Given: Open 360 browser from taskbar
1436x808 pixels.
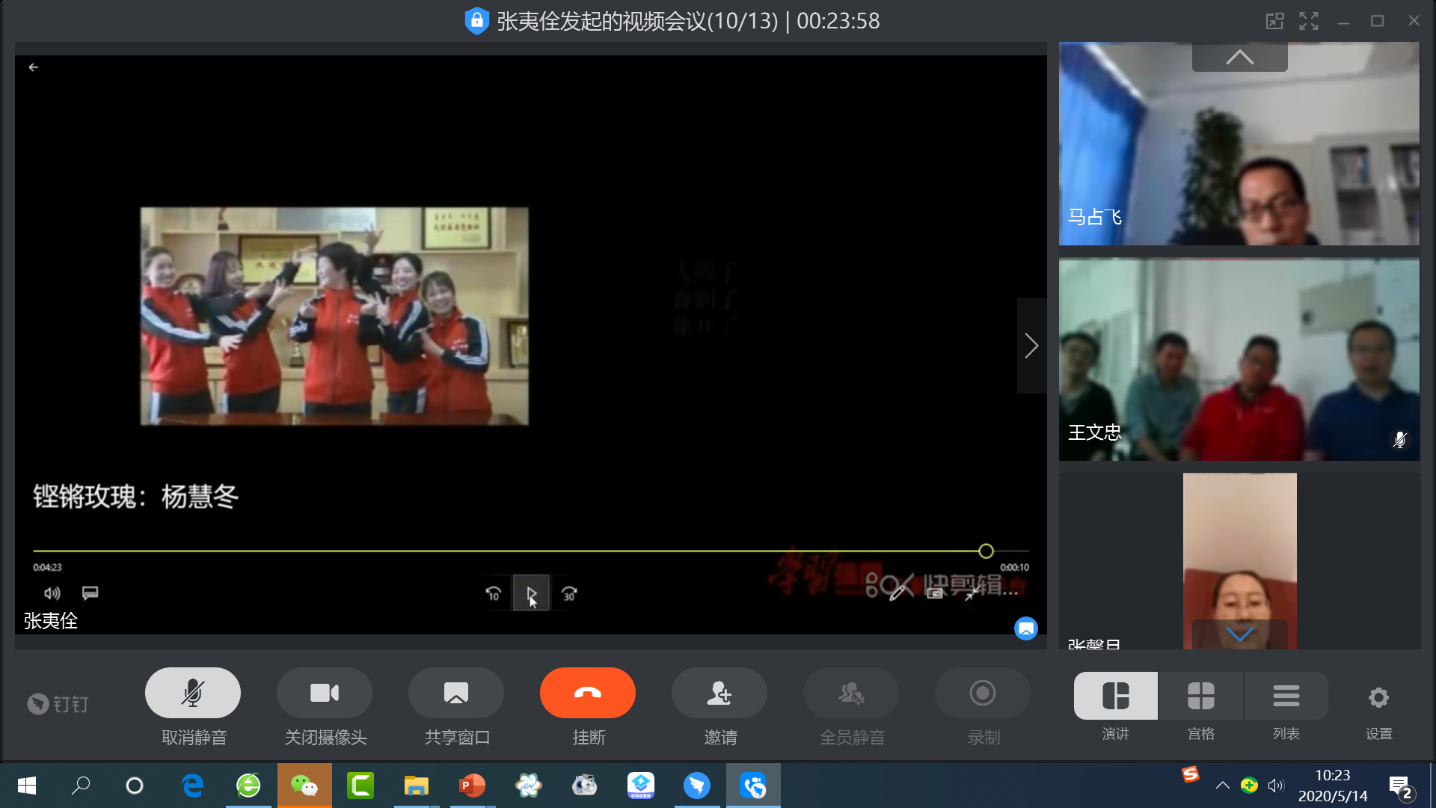Looking at the screenshot, I should click(x=248, y=786).
